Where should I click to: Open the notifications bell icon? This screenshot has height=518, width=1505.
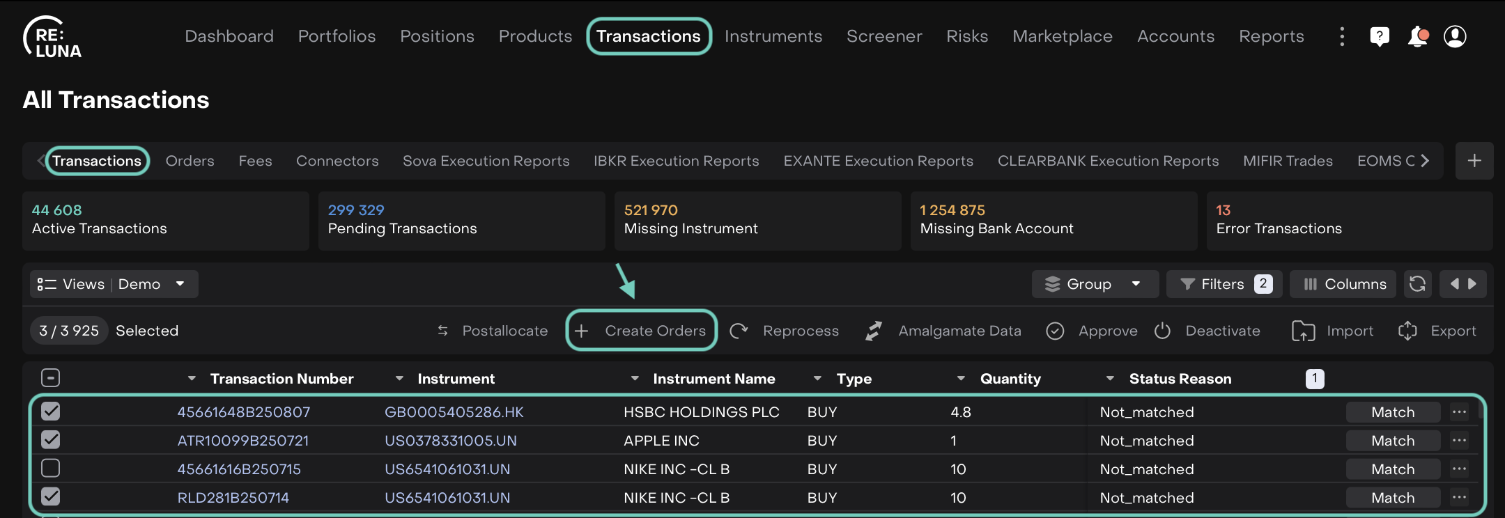point(1417,36)
